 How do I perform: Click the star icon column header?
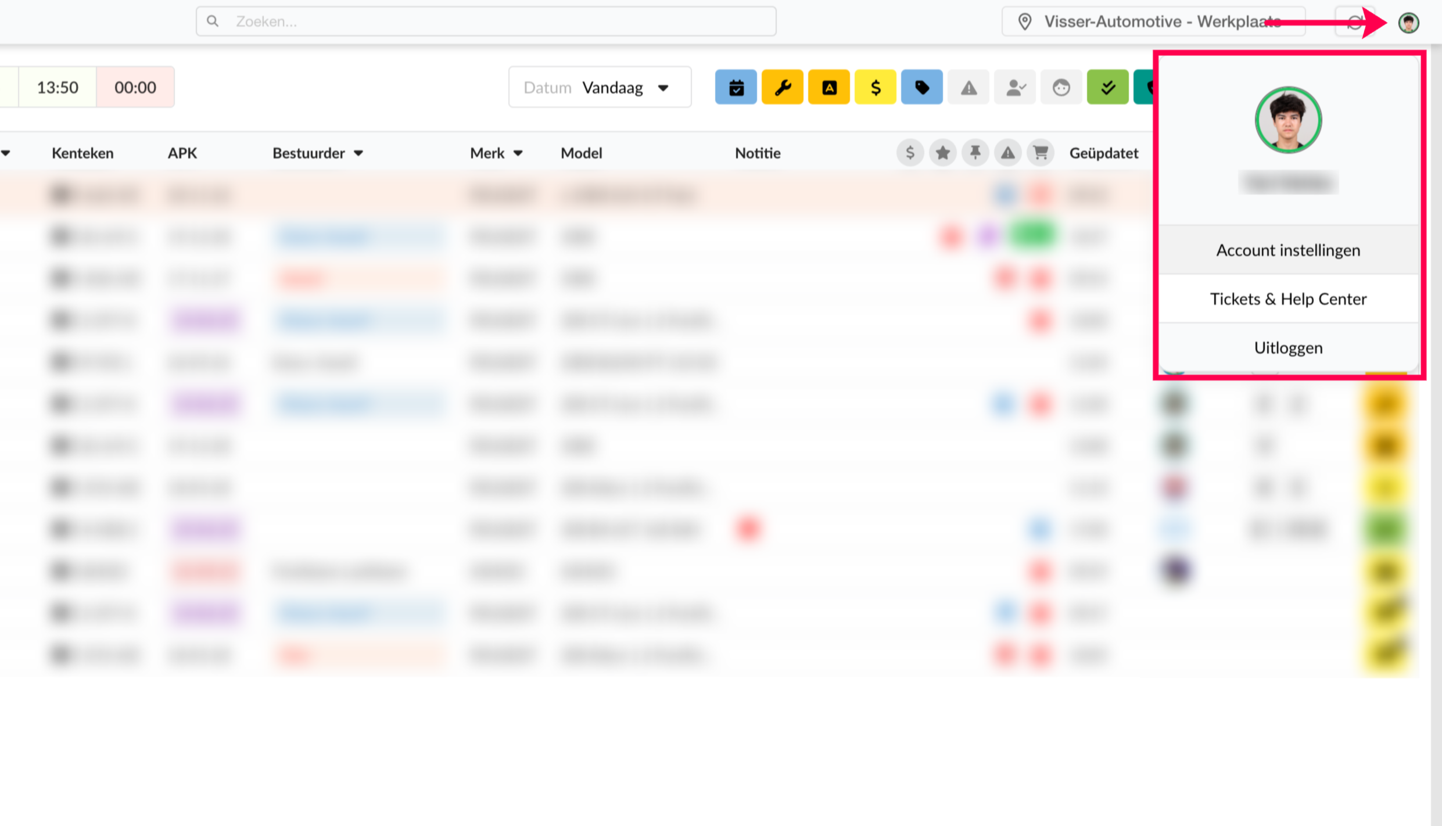[x=942, y=153]
